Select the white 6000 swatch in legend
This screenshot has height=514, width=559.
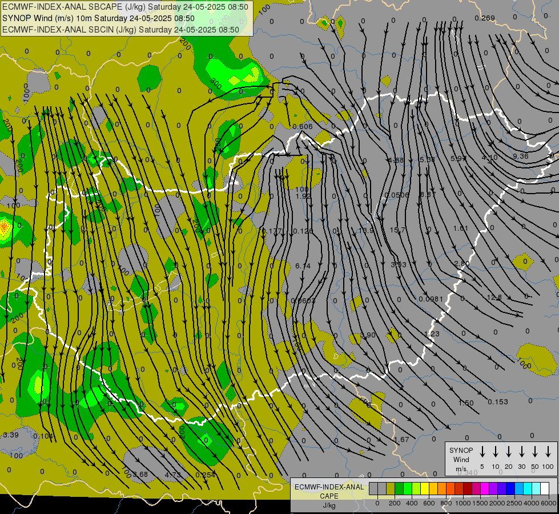tap(545, 489)
